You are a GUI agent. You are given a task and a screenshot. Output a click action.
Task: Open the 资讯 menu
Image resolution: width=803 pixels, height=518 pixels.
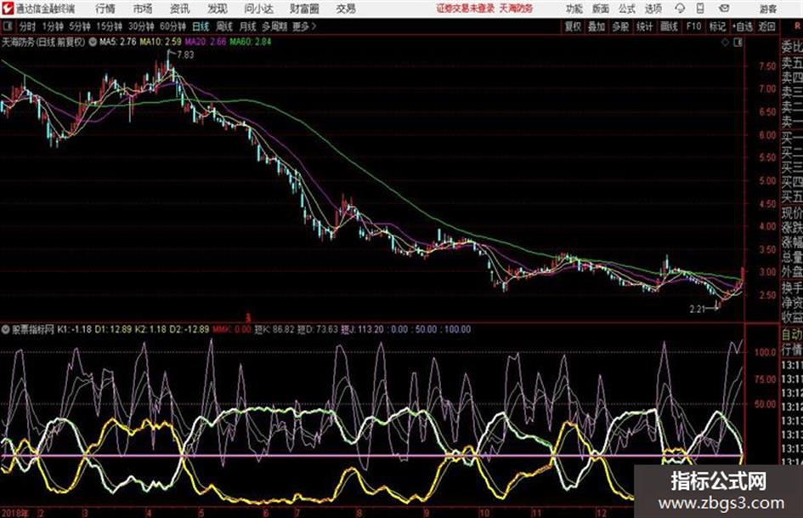tap(179, 9)
